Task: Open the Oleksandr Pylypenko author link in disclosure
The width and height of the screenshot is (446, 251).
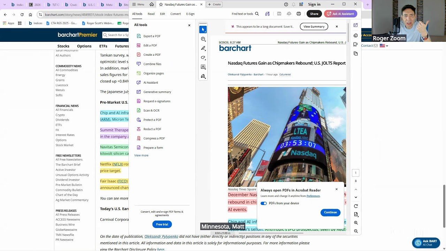Action: tap(161, 236)
